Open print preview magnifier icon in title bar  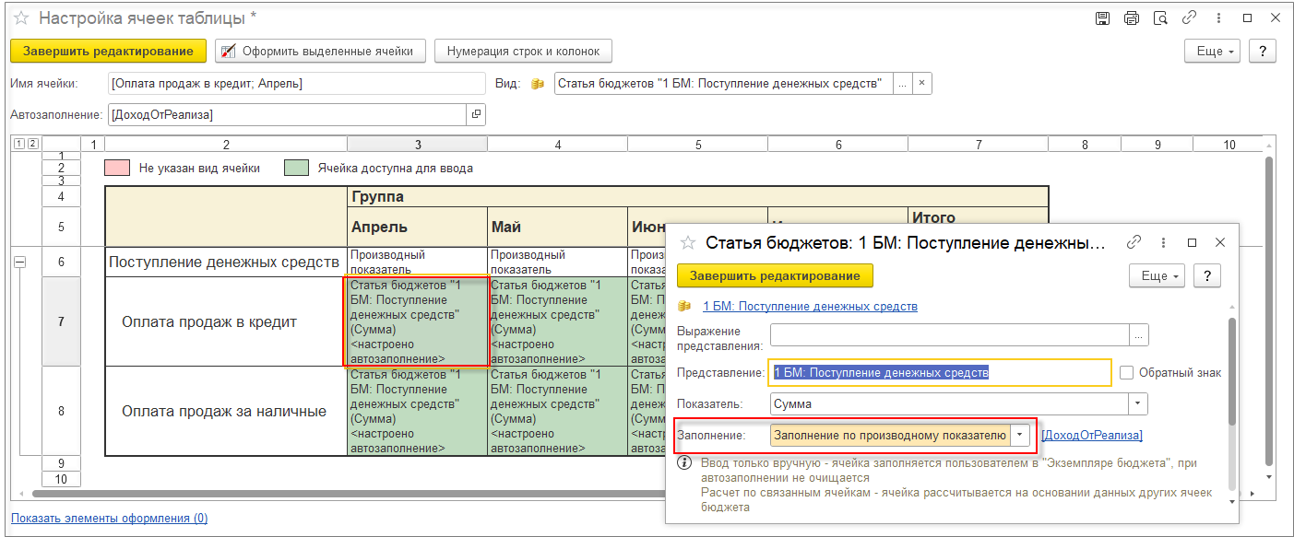pyautogui.click(x=1160, y=18)
